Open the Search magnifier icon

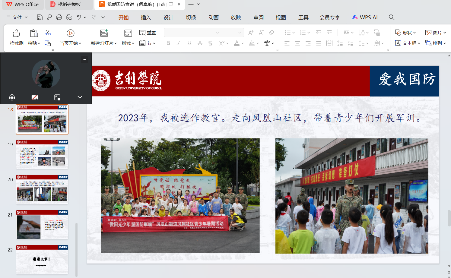tap(392, 17)
